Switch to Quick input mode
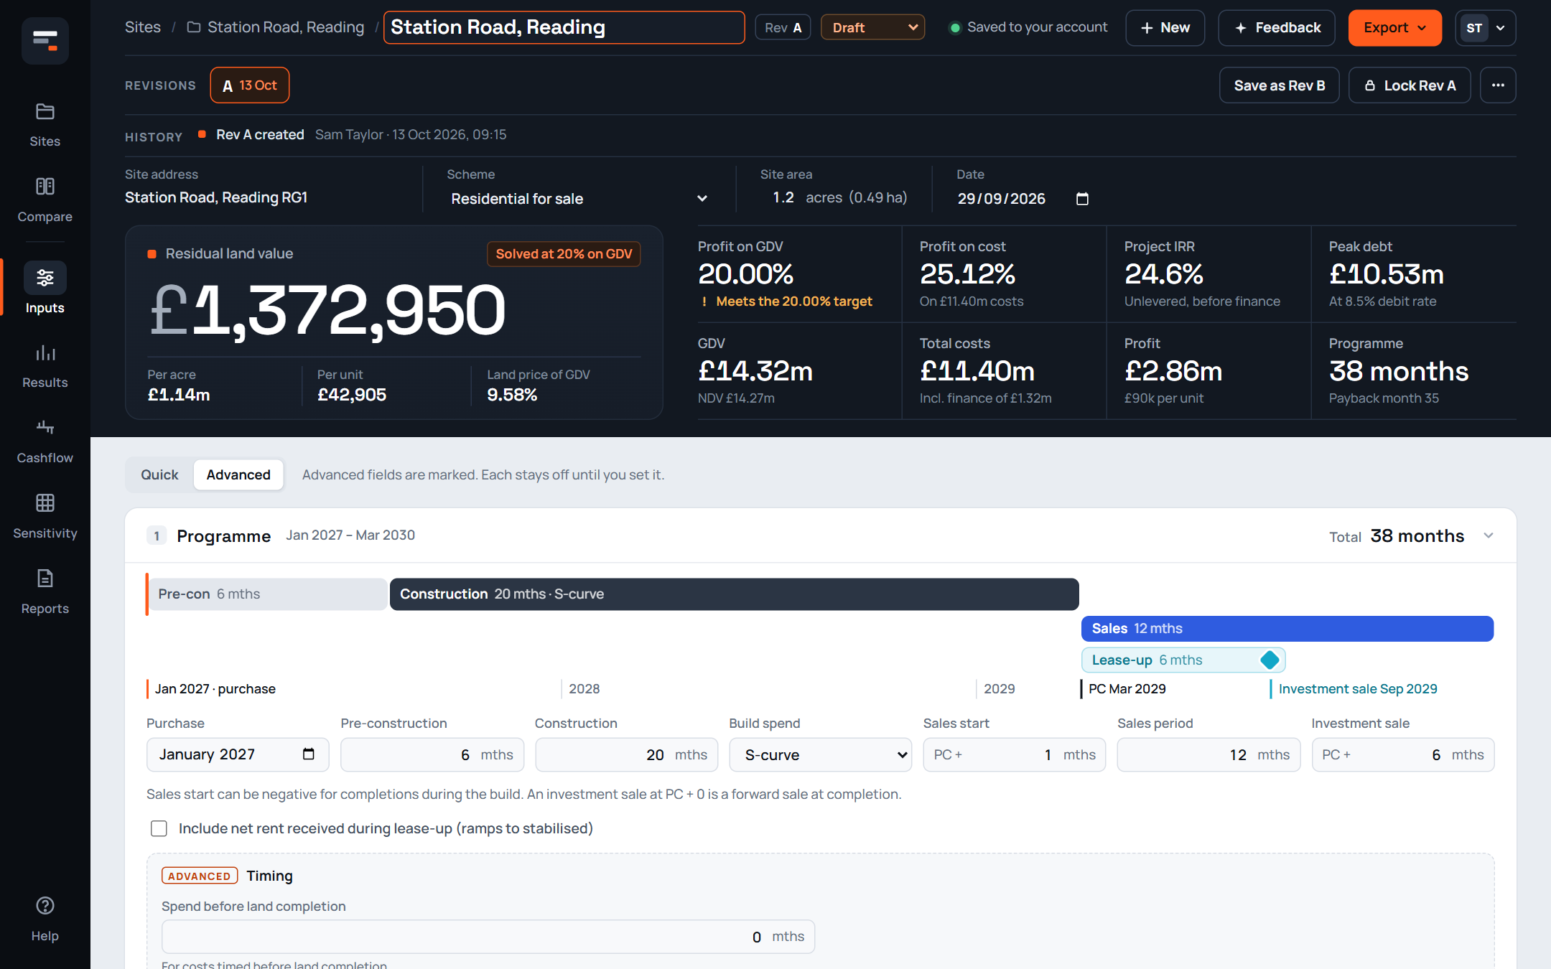The height and width of the screenshot is (969, 1551). click(159, 474)
